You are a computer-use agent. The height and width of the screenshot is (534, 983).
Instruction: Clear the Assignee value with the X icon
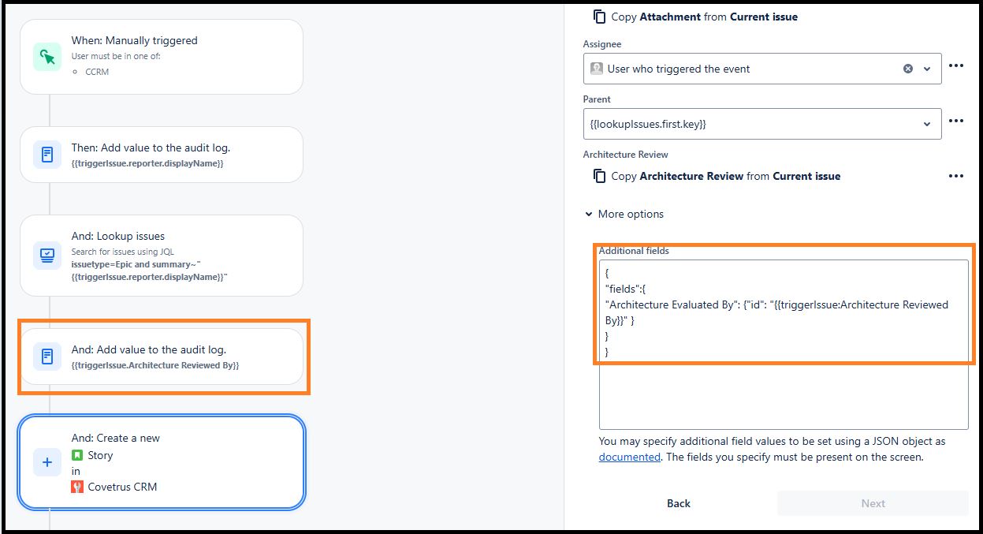[x=907, y=69]
